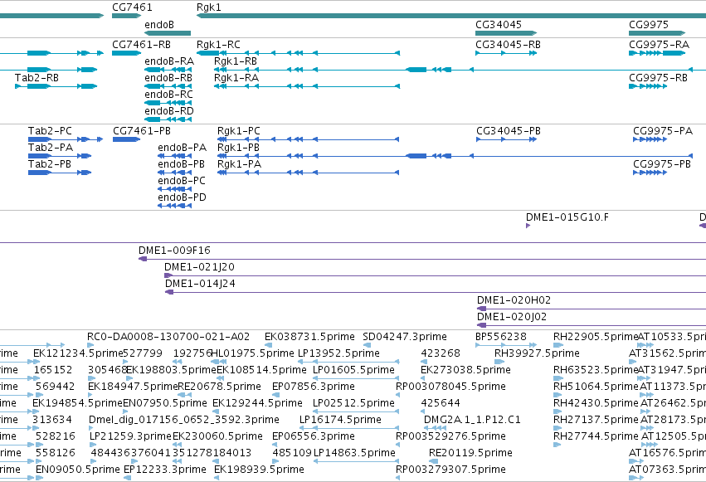Image resolution: width=706 pixels, height=482 pixels.
Task: Select the DME1-020H02 BAC clone
Action: tap(592, 309)
